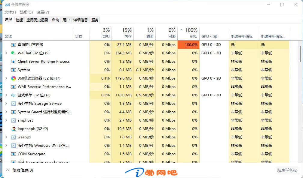Minimize the Task Manager window

point(268,5)
